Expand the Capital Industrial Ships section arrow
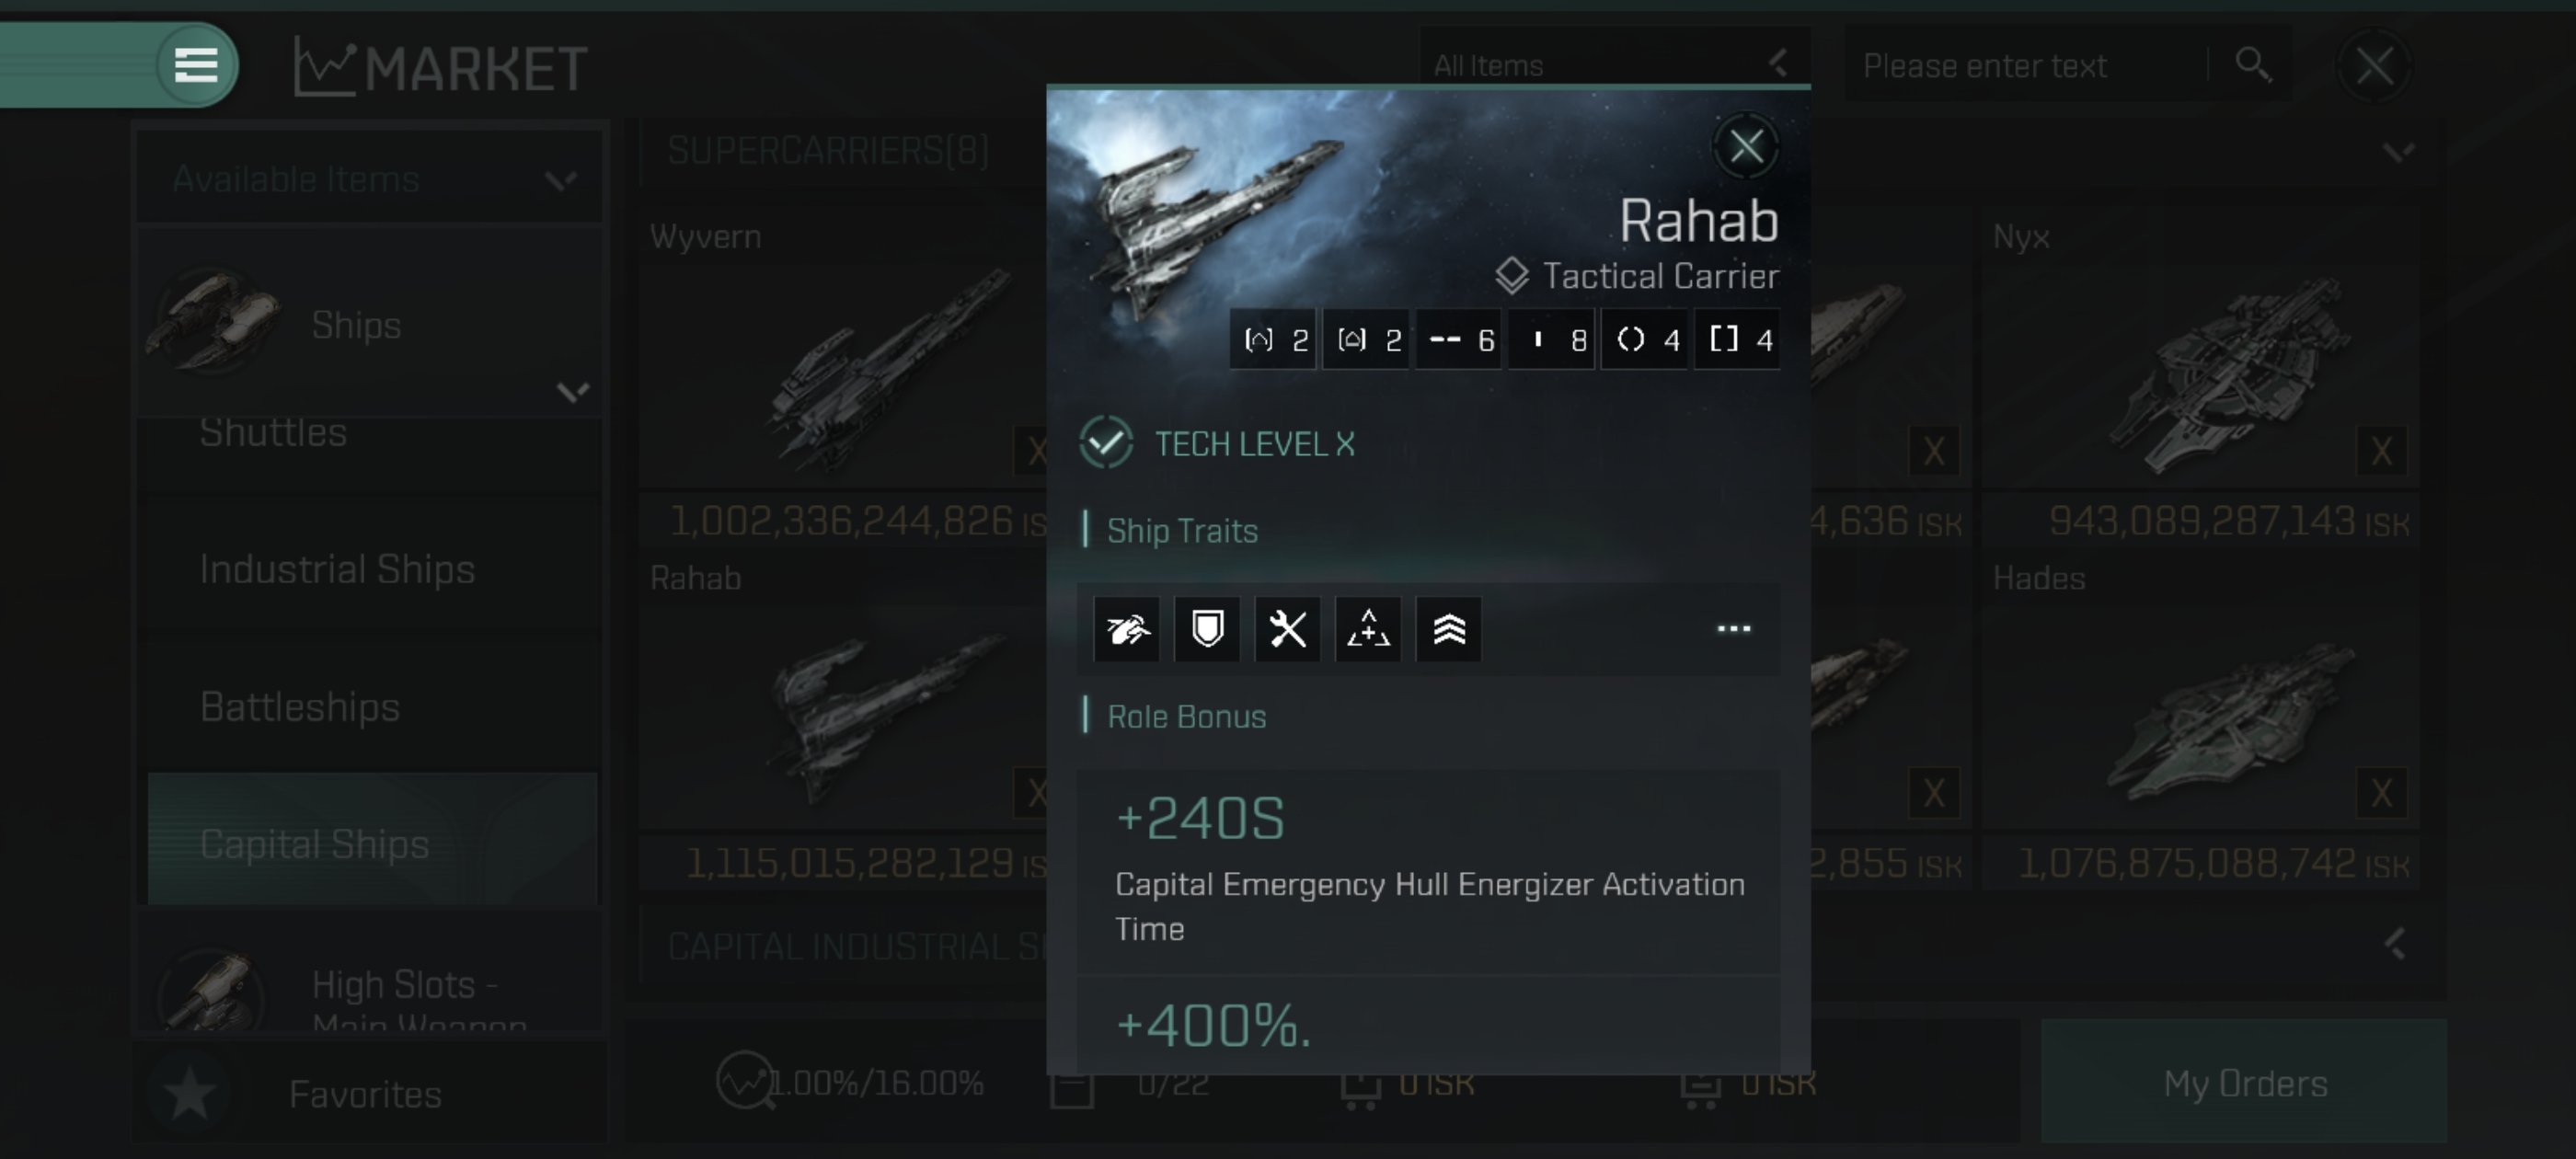Viewport: 2576px width, 1159px height. tap(2395, 944)
